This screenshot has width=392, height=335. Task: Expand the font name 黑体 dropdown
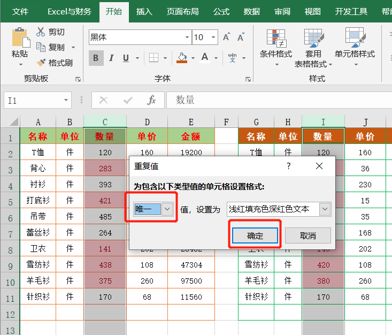(187, 37)
